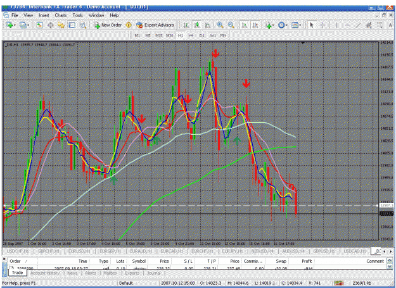Switch to the EURUSD,H1 chart tab
This screenshot has width=396, height=288.
click(79, 251)
